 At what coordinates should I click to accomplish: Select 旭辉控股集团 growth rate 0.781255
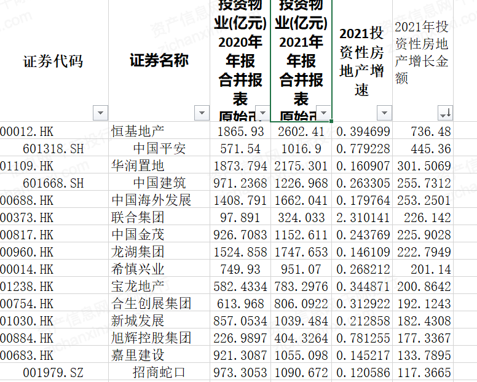(362, 338)
